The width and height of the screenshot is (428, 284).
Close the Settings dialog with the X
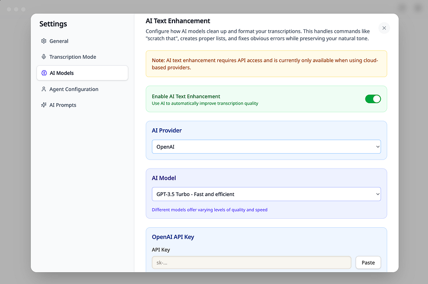click(x=384, y=28)
